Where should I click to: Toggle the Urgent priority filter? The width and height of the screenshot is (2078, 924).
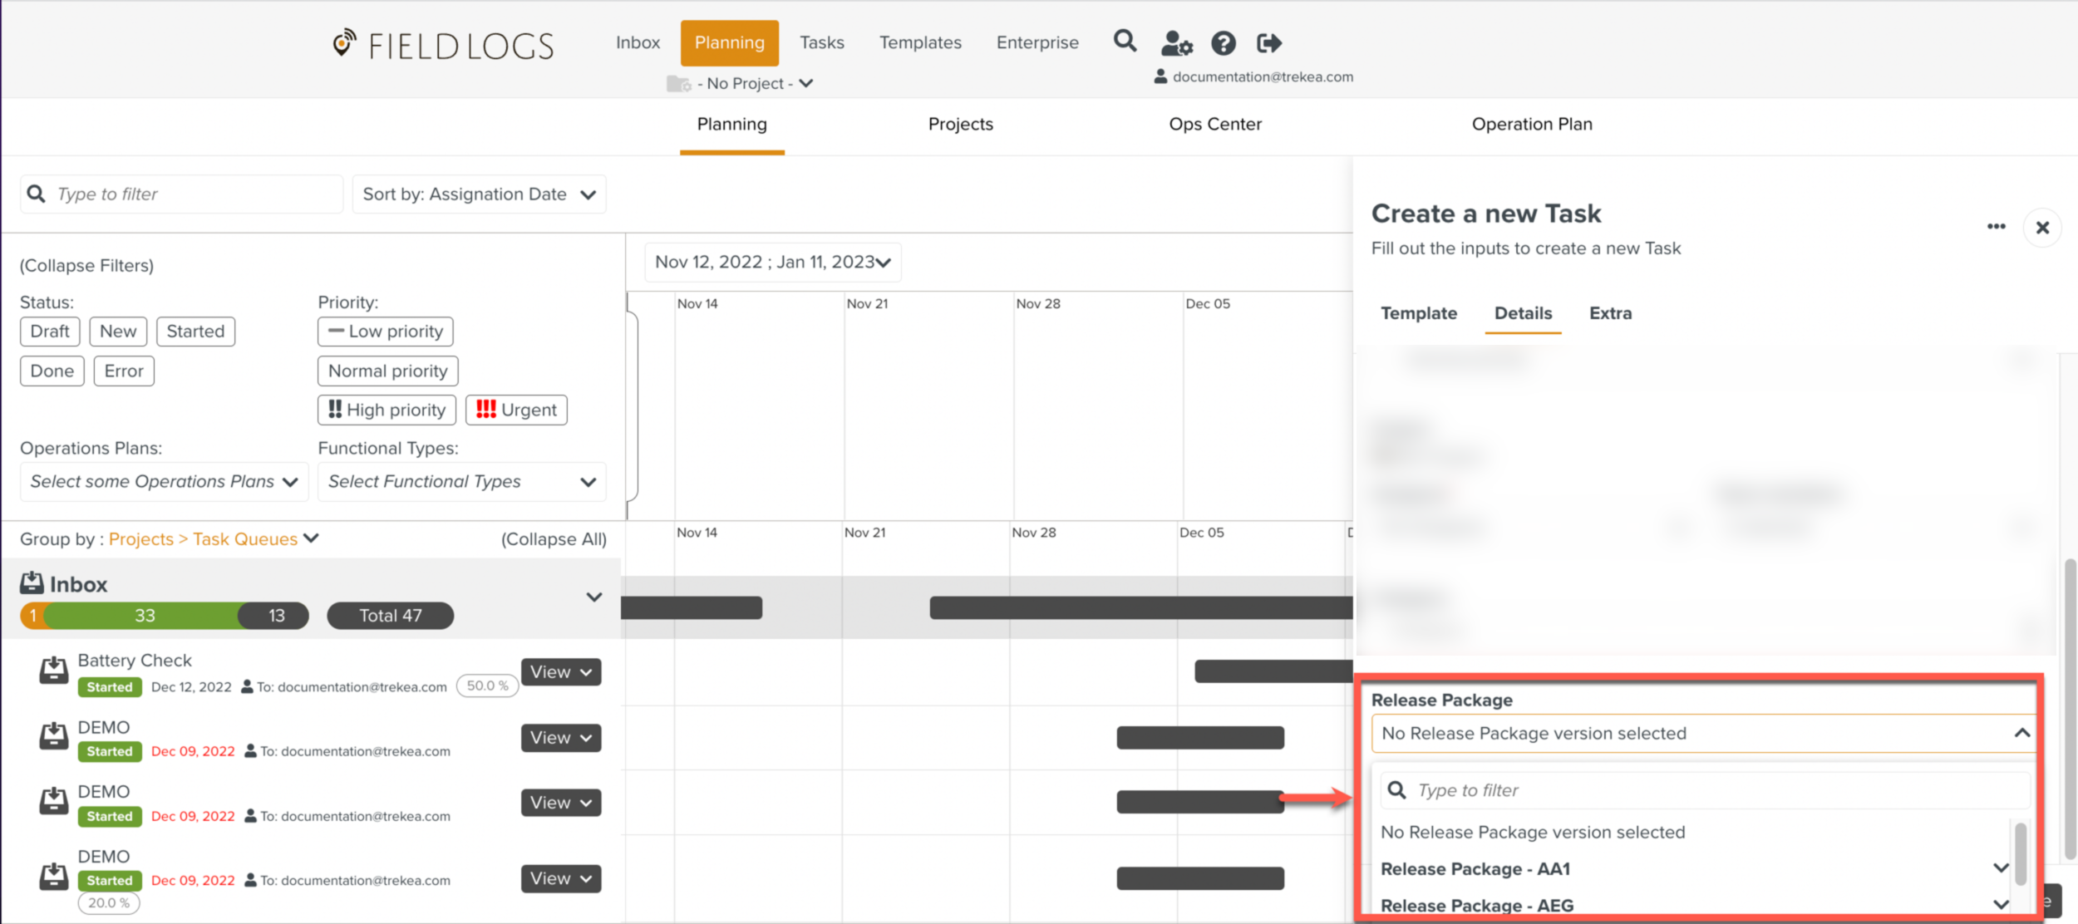coord(516,410)
